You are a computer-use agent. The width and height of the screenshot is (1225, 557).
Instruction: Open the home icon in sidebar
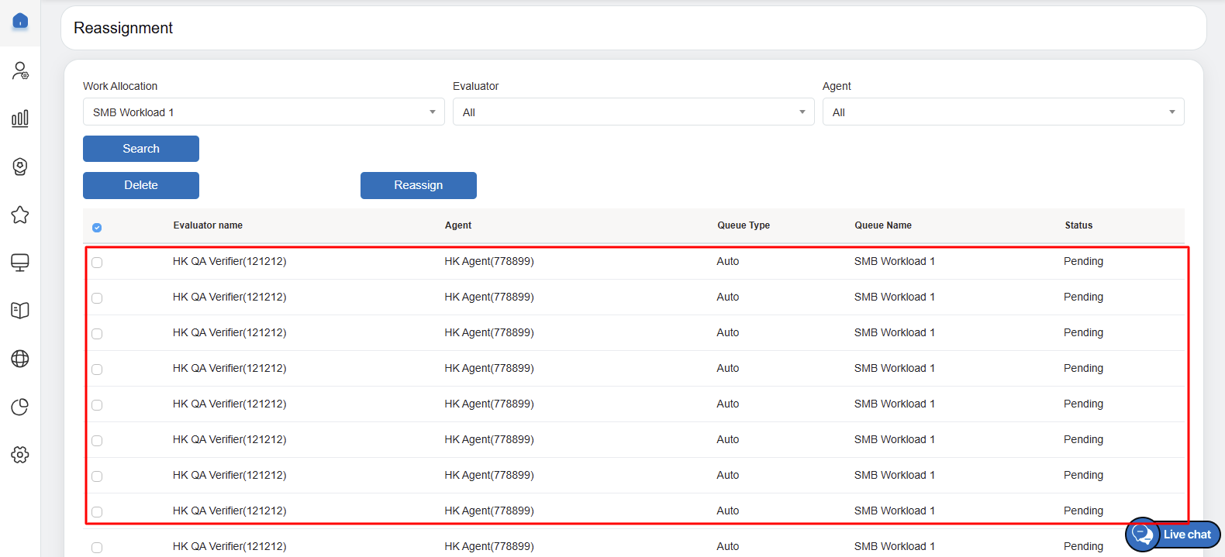(x=20, y=21)
